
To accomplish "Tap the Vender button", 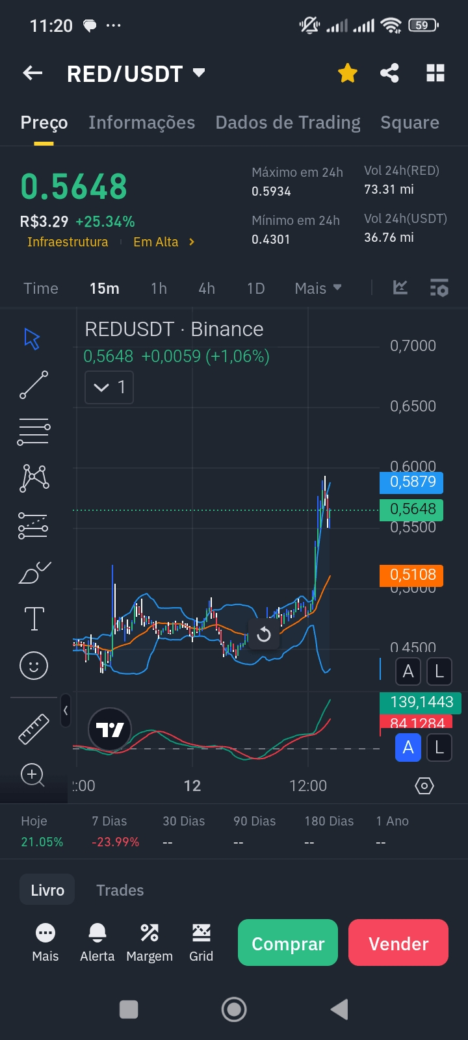I will click(x=398, y=942).
